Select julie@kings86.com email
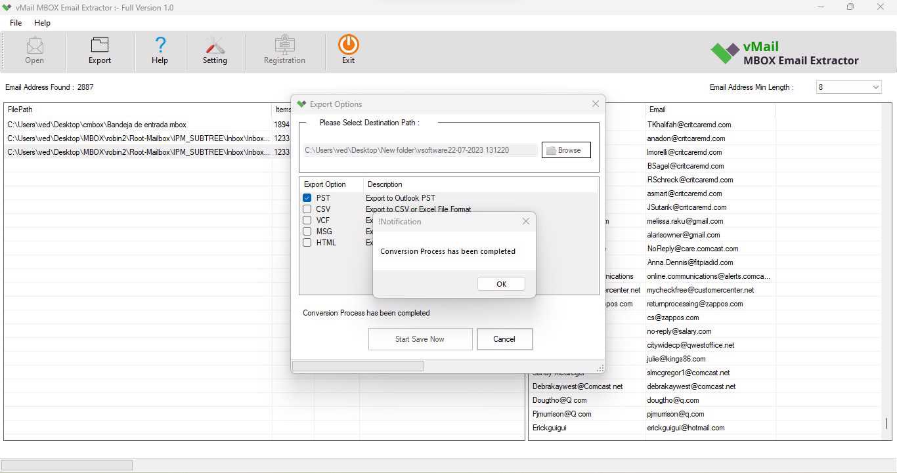897x473 pixels. click(676, 359)
